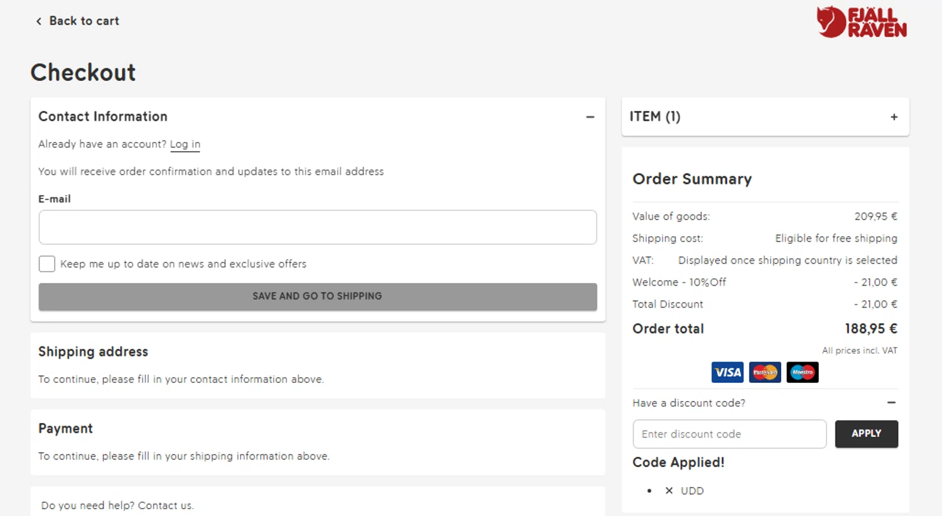Select the Shipping address section heading
This screenshot has width=942, height=516.
pos(93,352)
